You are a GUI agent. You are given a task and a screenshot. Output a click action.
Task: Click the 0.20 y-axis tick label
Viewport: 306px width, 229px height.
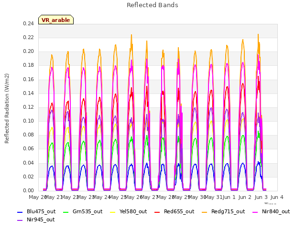point(29,51)
